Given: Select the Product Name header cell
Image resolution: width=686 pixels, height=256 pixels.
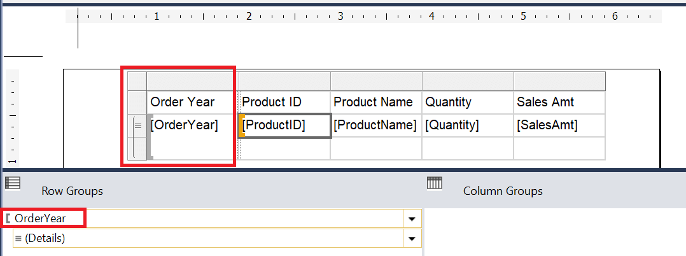Looking at the screenshot, I should coord(376,103).
